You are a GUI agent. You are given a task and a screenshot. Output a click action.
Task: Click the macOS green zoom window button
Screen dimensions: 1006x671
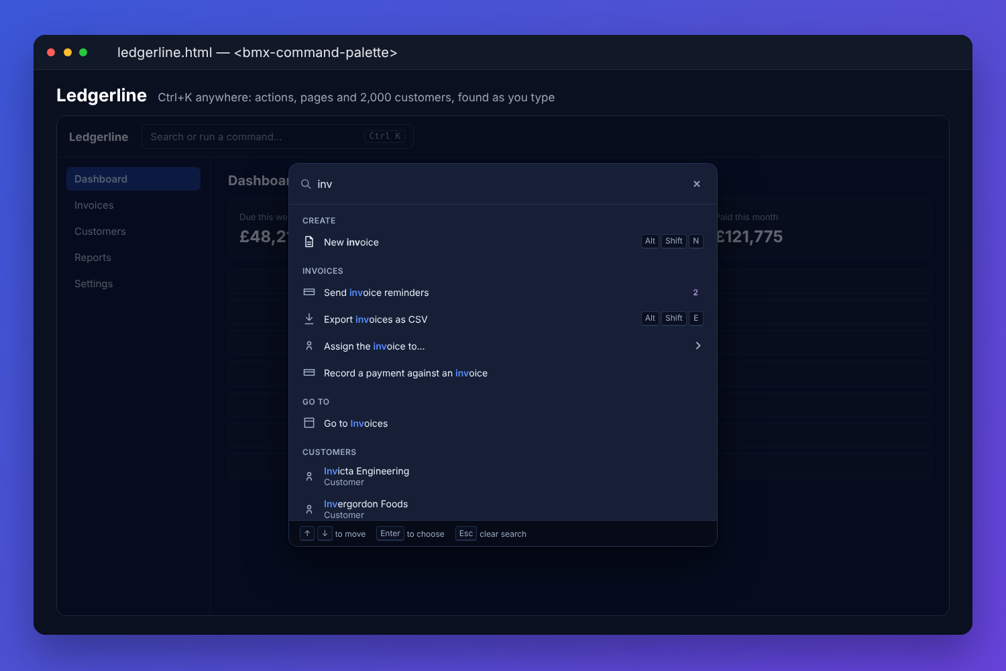click(x=83, y=52)
